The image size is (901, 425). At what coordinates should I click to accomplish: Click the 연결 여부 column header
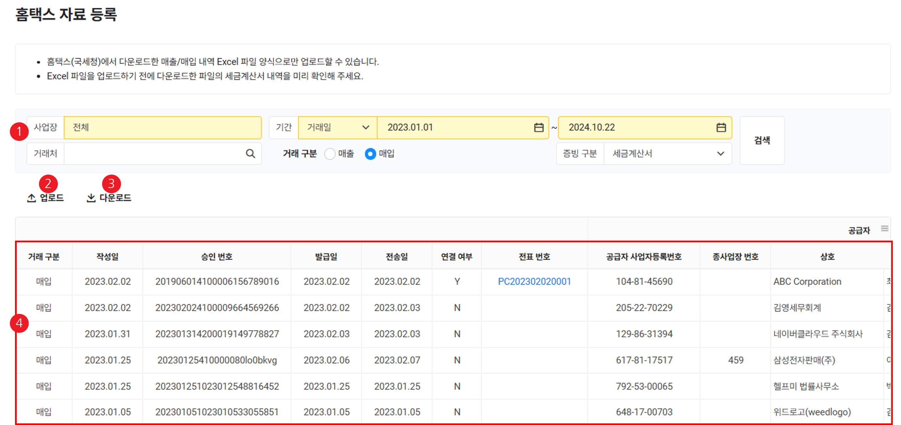[x=457, y=257]
